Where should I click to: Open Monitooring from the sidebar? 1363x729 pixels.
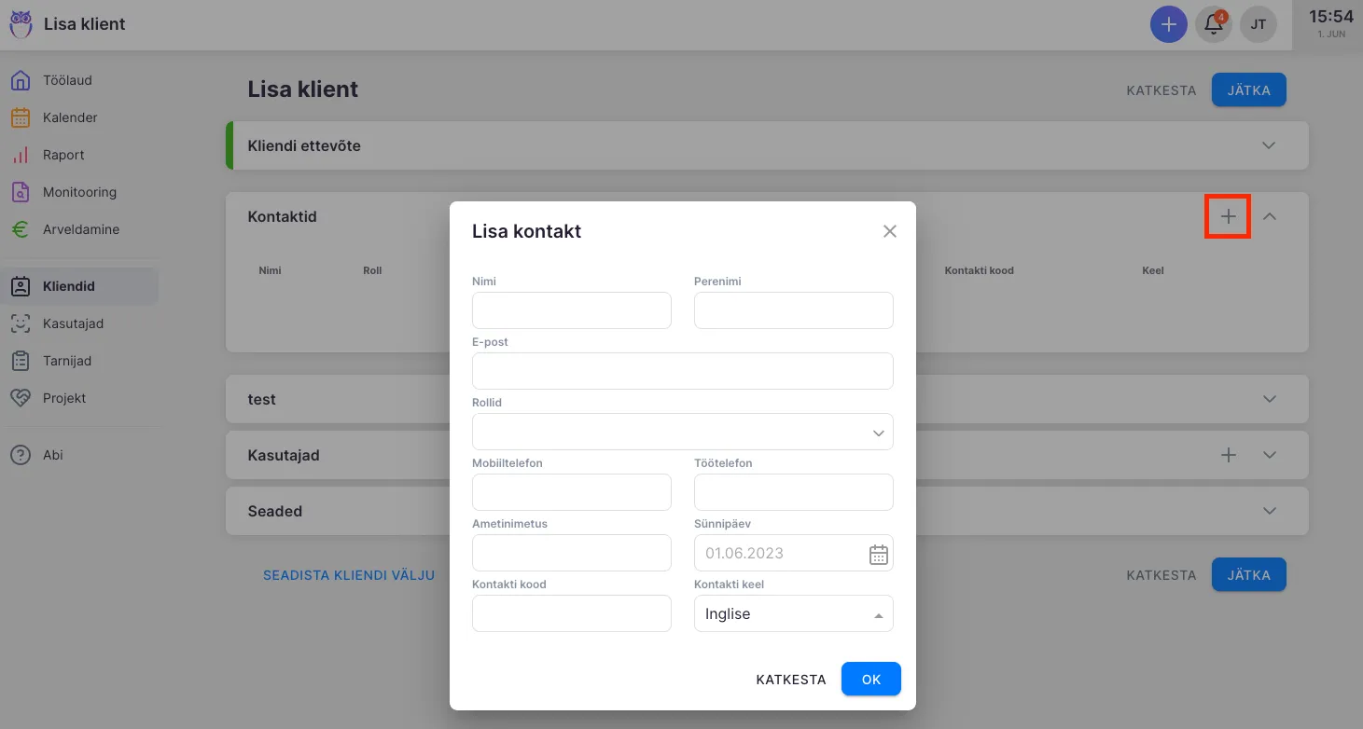pos(79,192)
